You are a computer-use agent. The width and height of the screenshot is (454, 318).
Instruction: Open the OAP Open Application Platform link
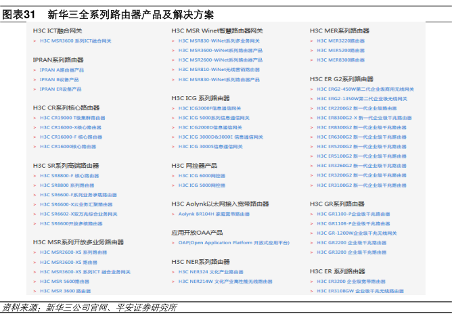coord(233,242)
